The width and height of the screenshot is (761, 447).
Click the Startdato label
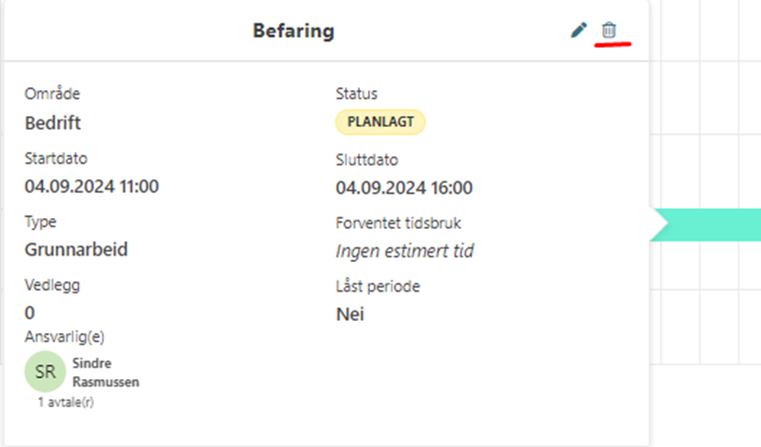[x=56, y=158]
